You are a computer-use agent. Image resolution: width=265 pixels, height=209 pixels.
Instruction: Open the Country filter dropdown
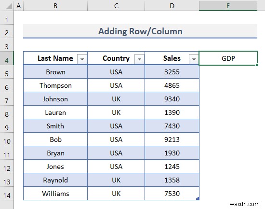click(139, 59)
